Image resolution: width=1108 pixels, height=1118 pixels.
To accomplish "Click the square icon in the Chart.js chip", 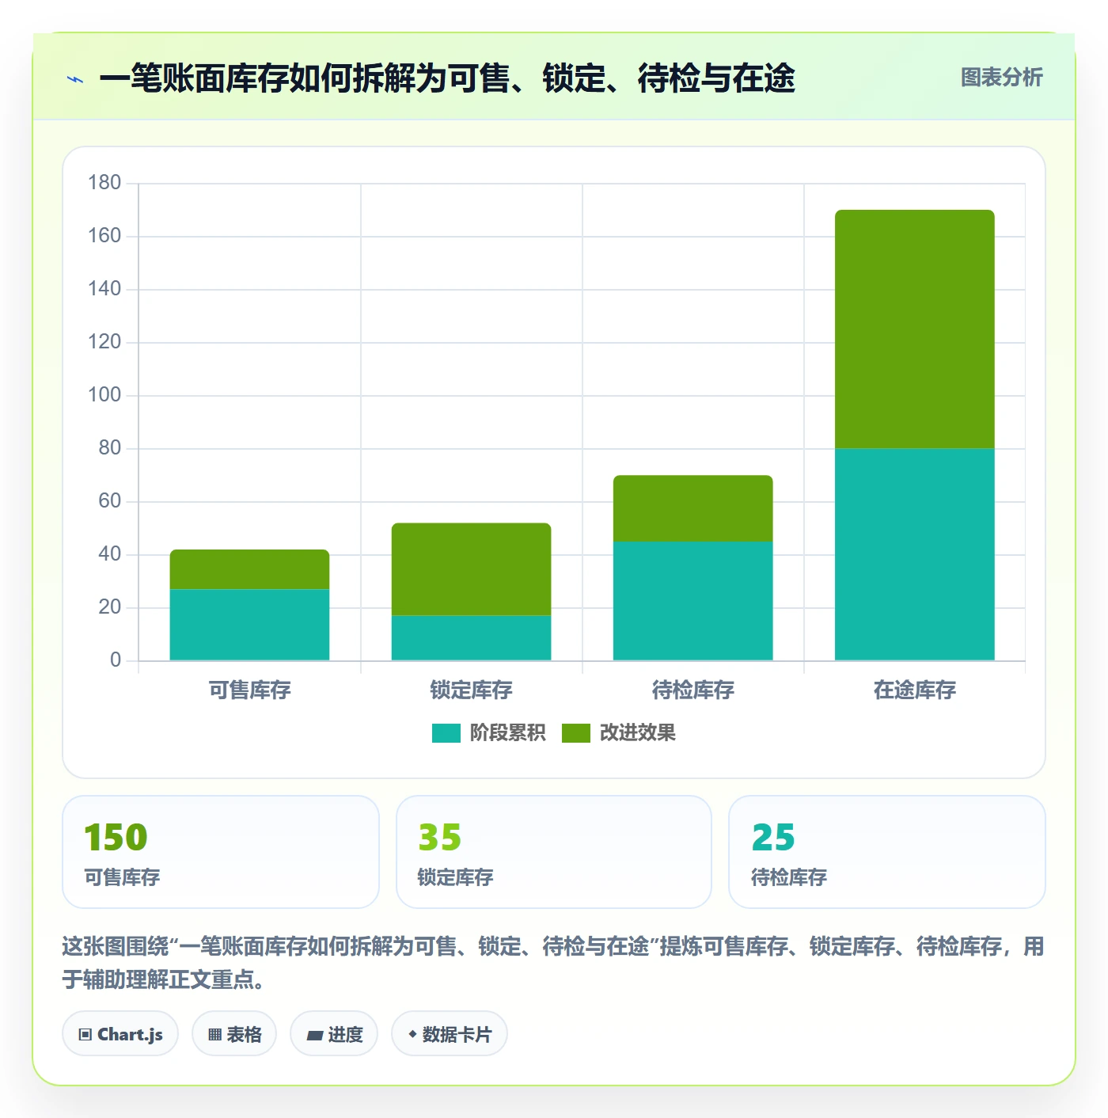I will [85, 1034].
